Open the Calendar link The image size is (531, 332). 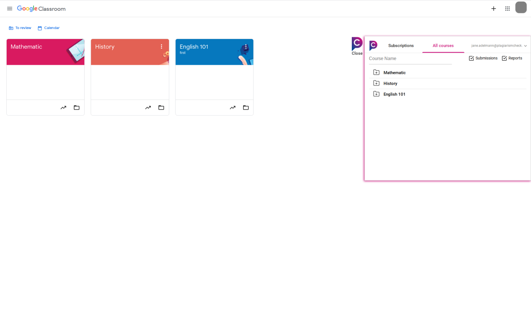(49, 27)
